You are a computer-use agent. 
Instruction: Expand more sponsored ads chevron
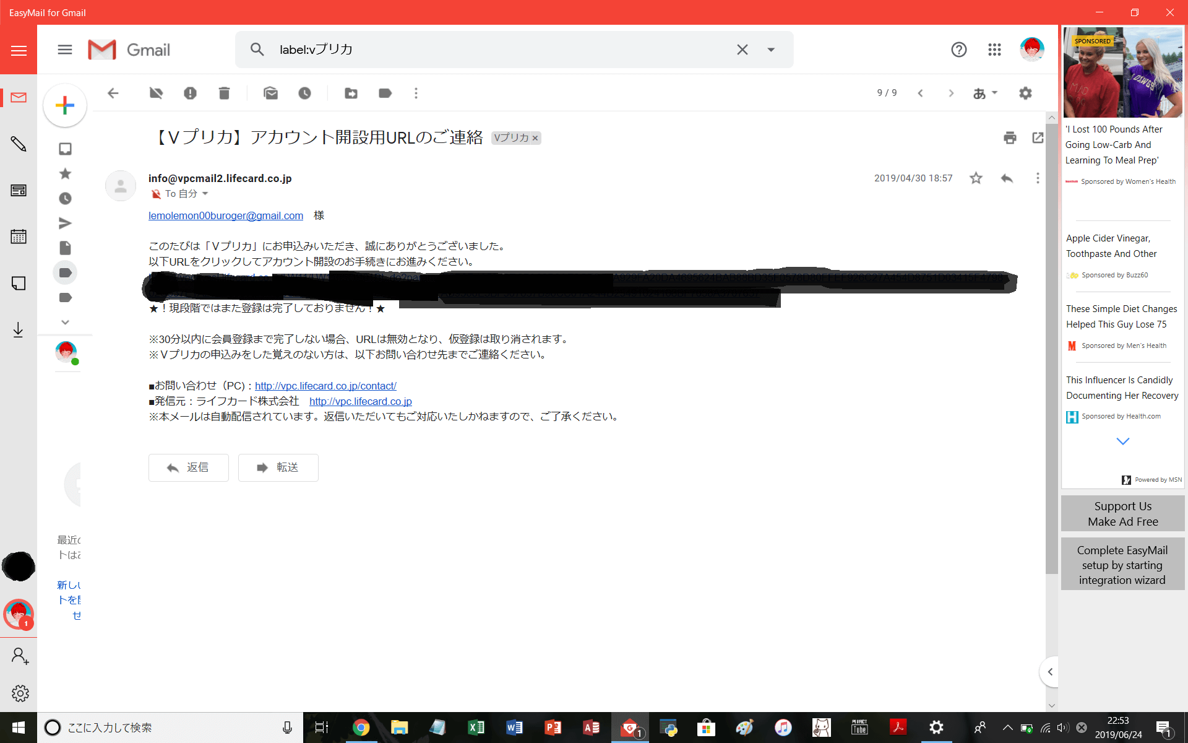pyautogui.click(x=1122, y=441)
